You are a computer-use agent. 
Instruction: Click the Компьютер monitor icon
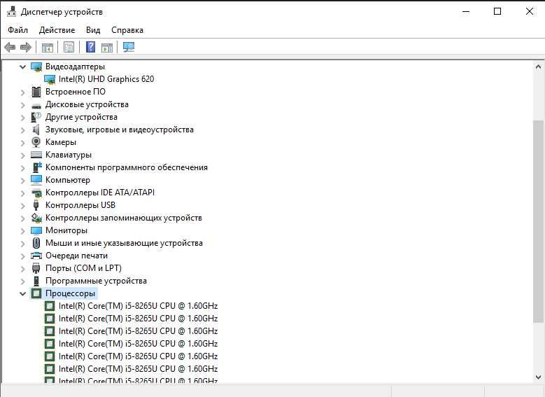coord(36,180)
